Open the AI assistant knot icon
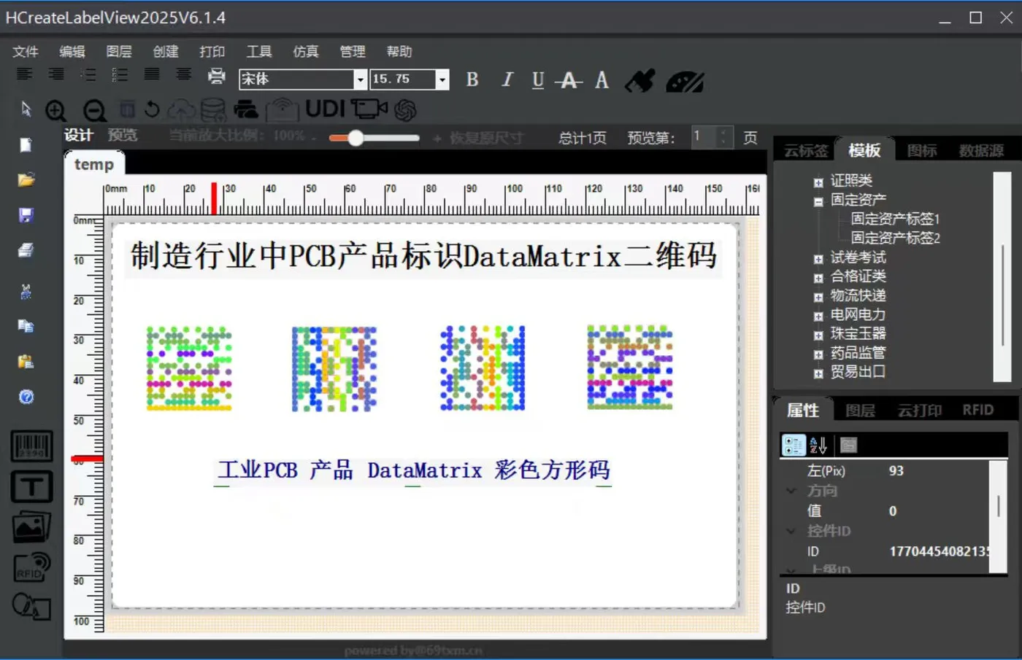This screenshot has height=660, width=1022. point(405,109)
